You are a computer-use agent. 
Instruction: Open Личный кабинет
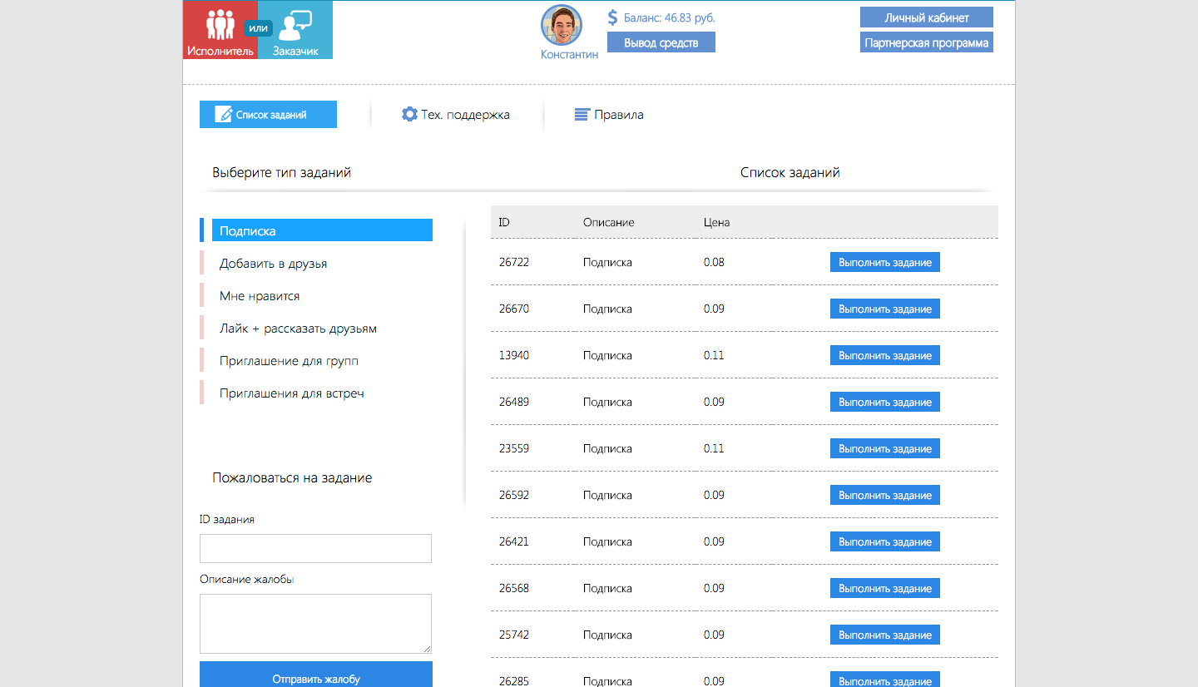coord(926,17)
